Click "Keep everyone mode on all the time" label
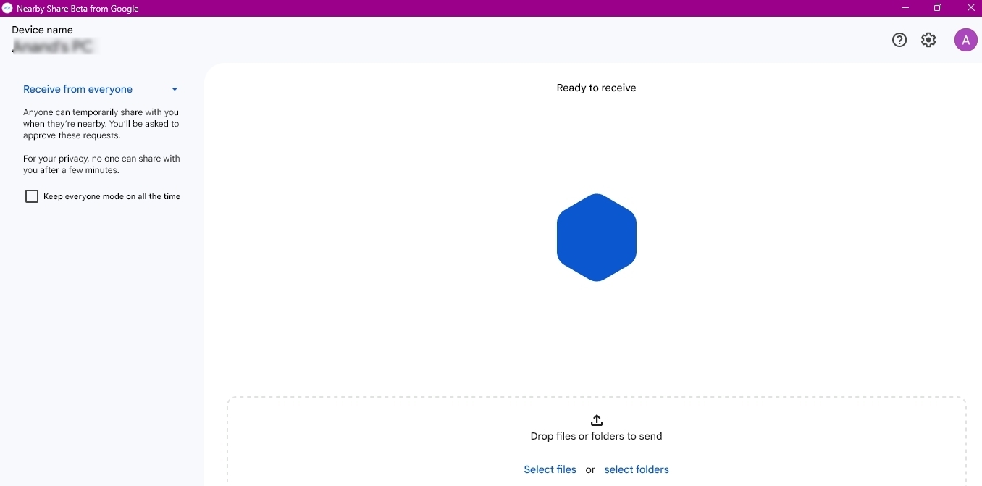The image size is (982, 486). (x=112, y=196)
